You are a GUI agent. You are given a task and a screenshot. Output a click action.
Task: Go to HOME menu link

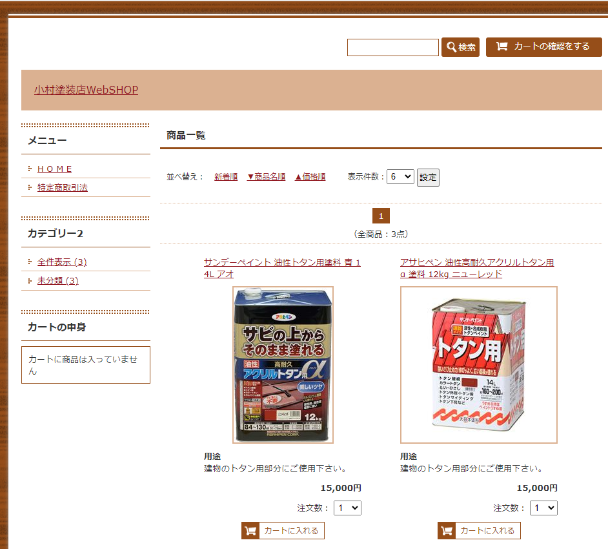click(x=55, y=169)
